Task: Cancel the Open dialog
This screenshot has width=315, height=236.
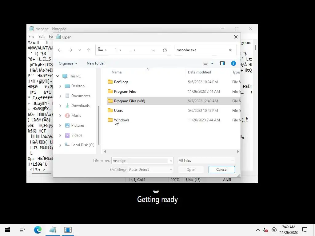Action: coord(221,170)
